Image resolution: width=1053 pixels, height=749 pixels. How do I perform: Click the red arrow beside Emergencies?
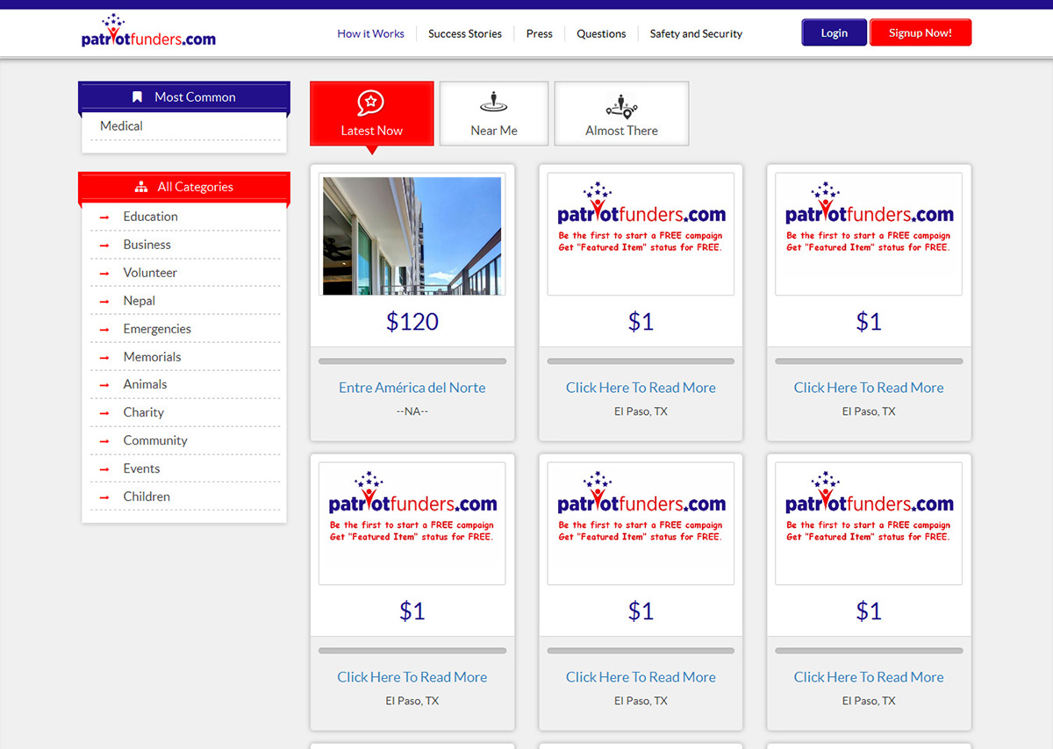104,330
